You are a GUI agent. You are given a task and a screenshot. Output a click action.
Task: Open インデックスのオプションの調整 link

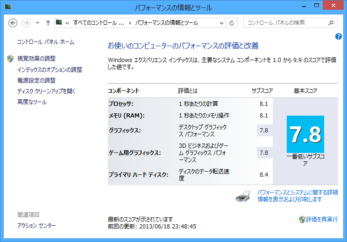[x=50, y=69]
